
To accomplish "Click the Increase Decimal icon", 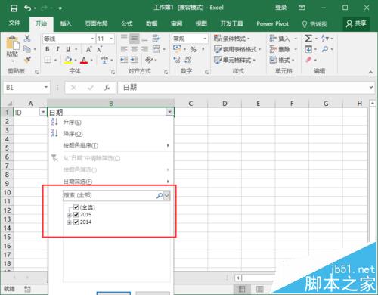I will [x=177, y=60].
